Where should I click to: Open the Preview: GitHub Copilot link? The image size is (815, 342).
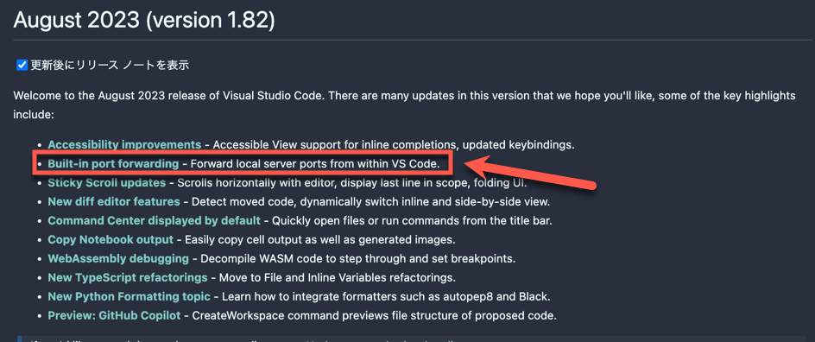pos(114,315)
